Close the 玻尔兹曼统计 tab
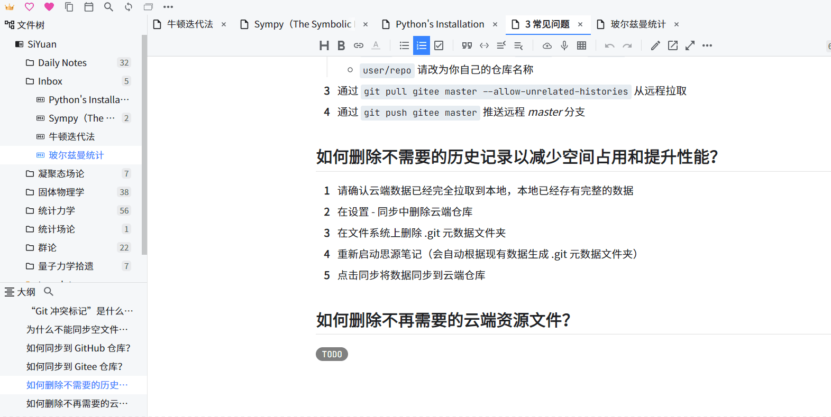831x417 pixels. pos(677,24)
